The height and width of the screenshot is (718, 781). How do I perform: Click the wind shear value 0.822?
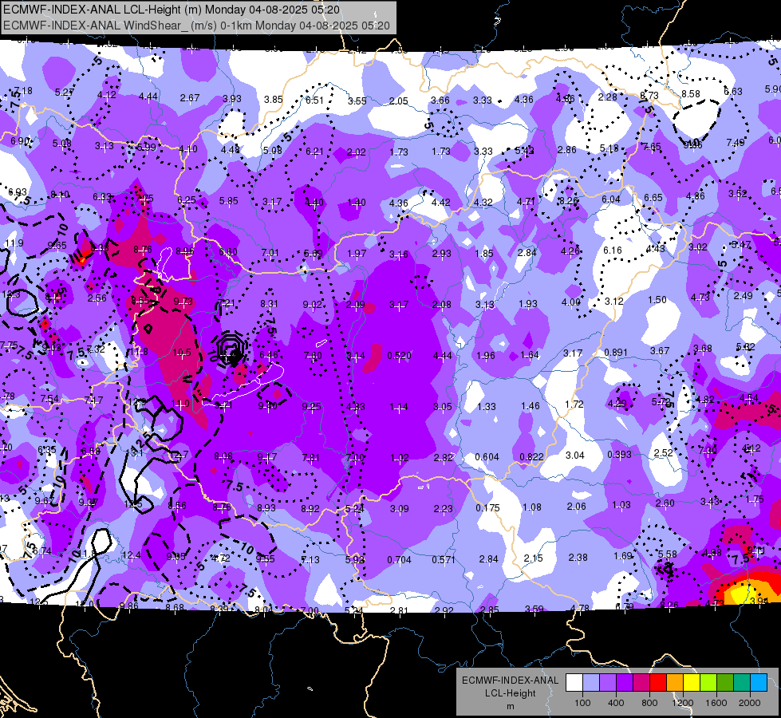[531, 457]
